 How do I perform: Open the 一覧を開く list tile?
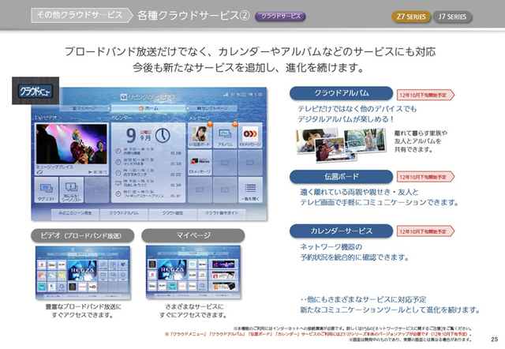pos(250,190)
